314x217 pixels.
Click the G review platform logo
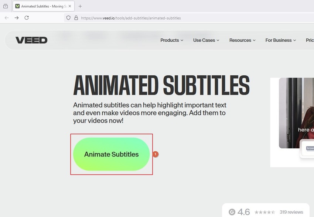click(x=232, y=212)
